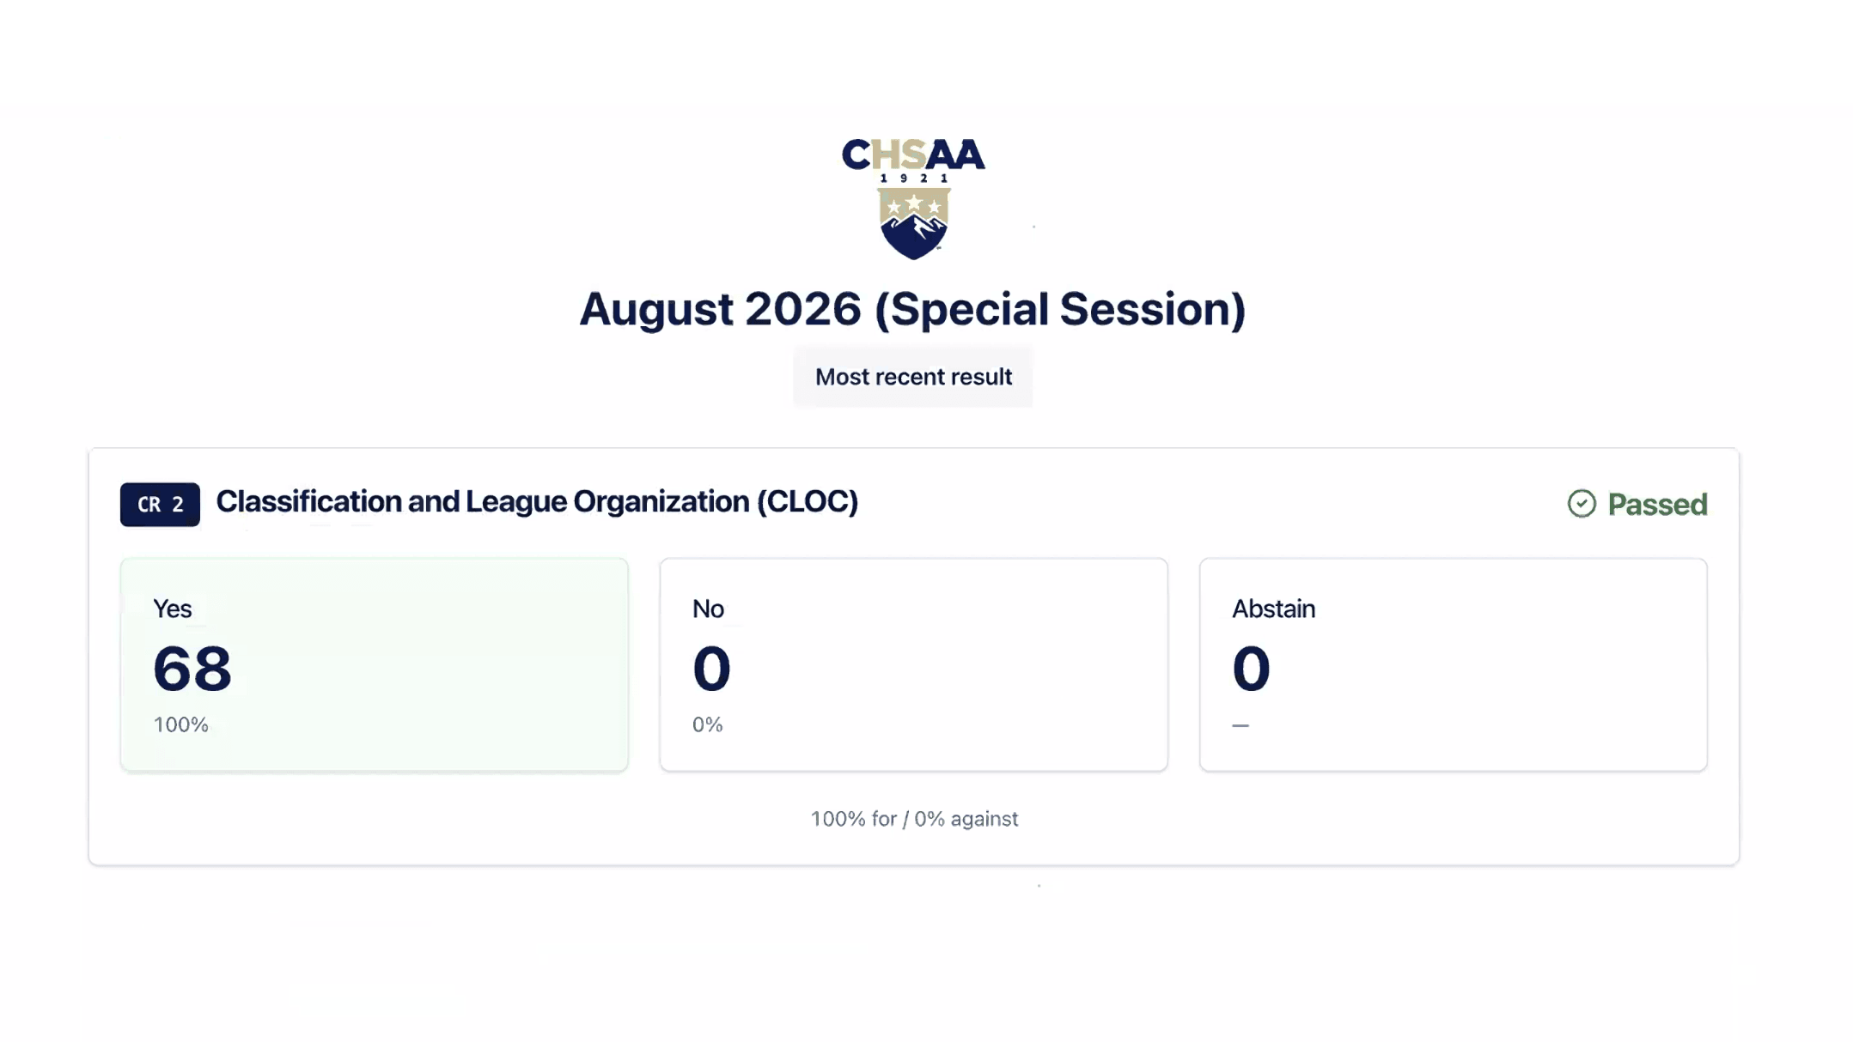Click the green Passed checkmark icon
Image resolution: width=1853 pixels, height=1042 pixels.
1581,504
